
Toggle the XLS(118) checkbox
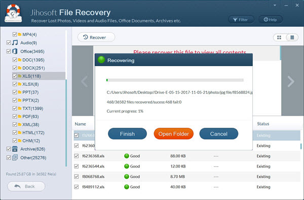click(15, 76)
